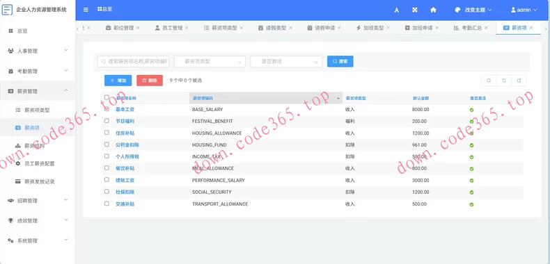The width and height of the screenshot is (550, 264).
Task: Close the 员工管理 tab
Action: pos(187,28)
